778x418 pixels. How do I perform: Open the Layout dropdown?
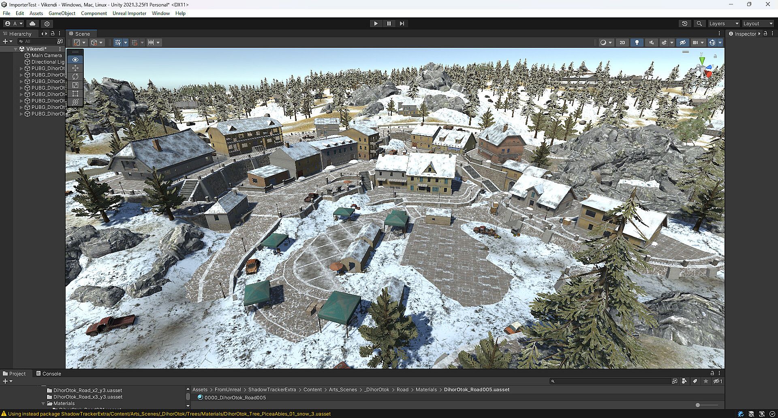(x=758, y=23)
